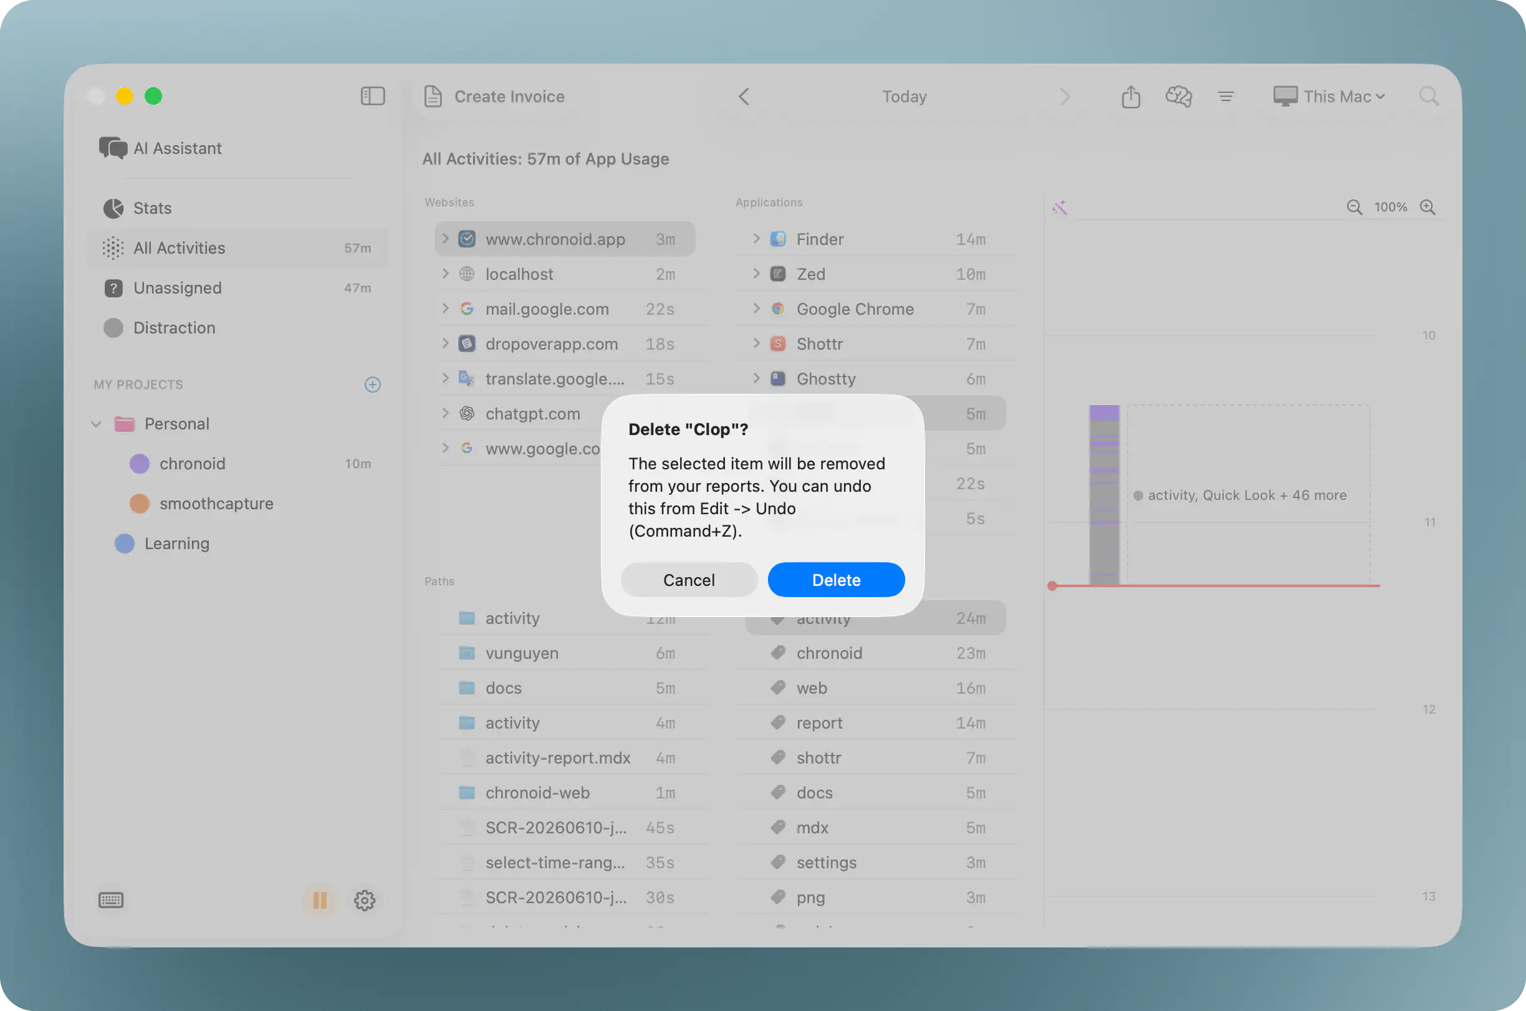Pause tracking with the pause button
The image size is (1526, 1011).
tap(320, 900)
